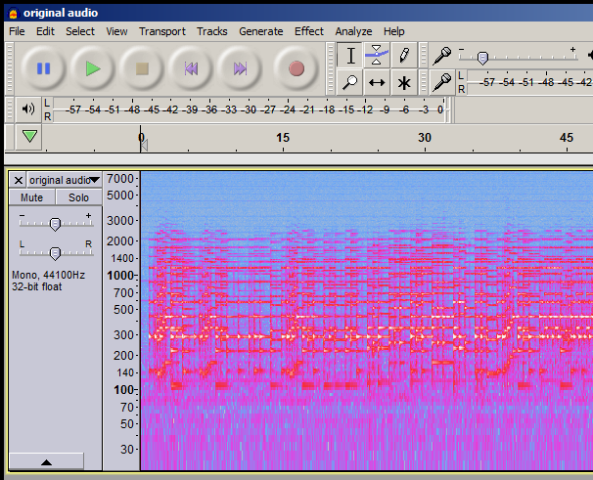Start playback with the Play button
This screenshot has width=593, height=480.
coord(92,68)
